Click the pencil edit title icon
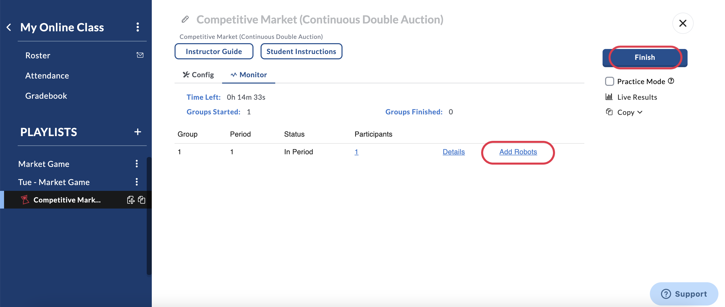The image size is (725, 307). click(185, 19)
